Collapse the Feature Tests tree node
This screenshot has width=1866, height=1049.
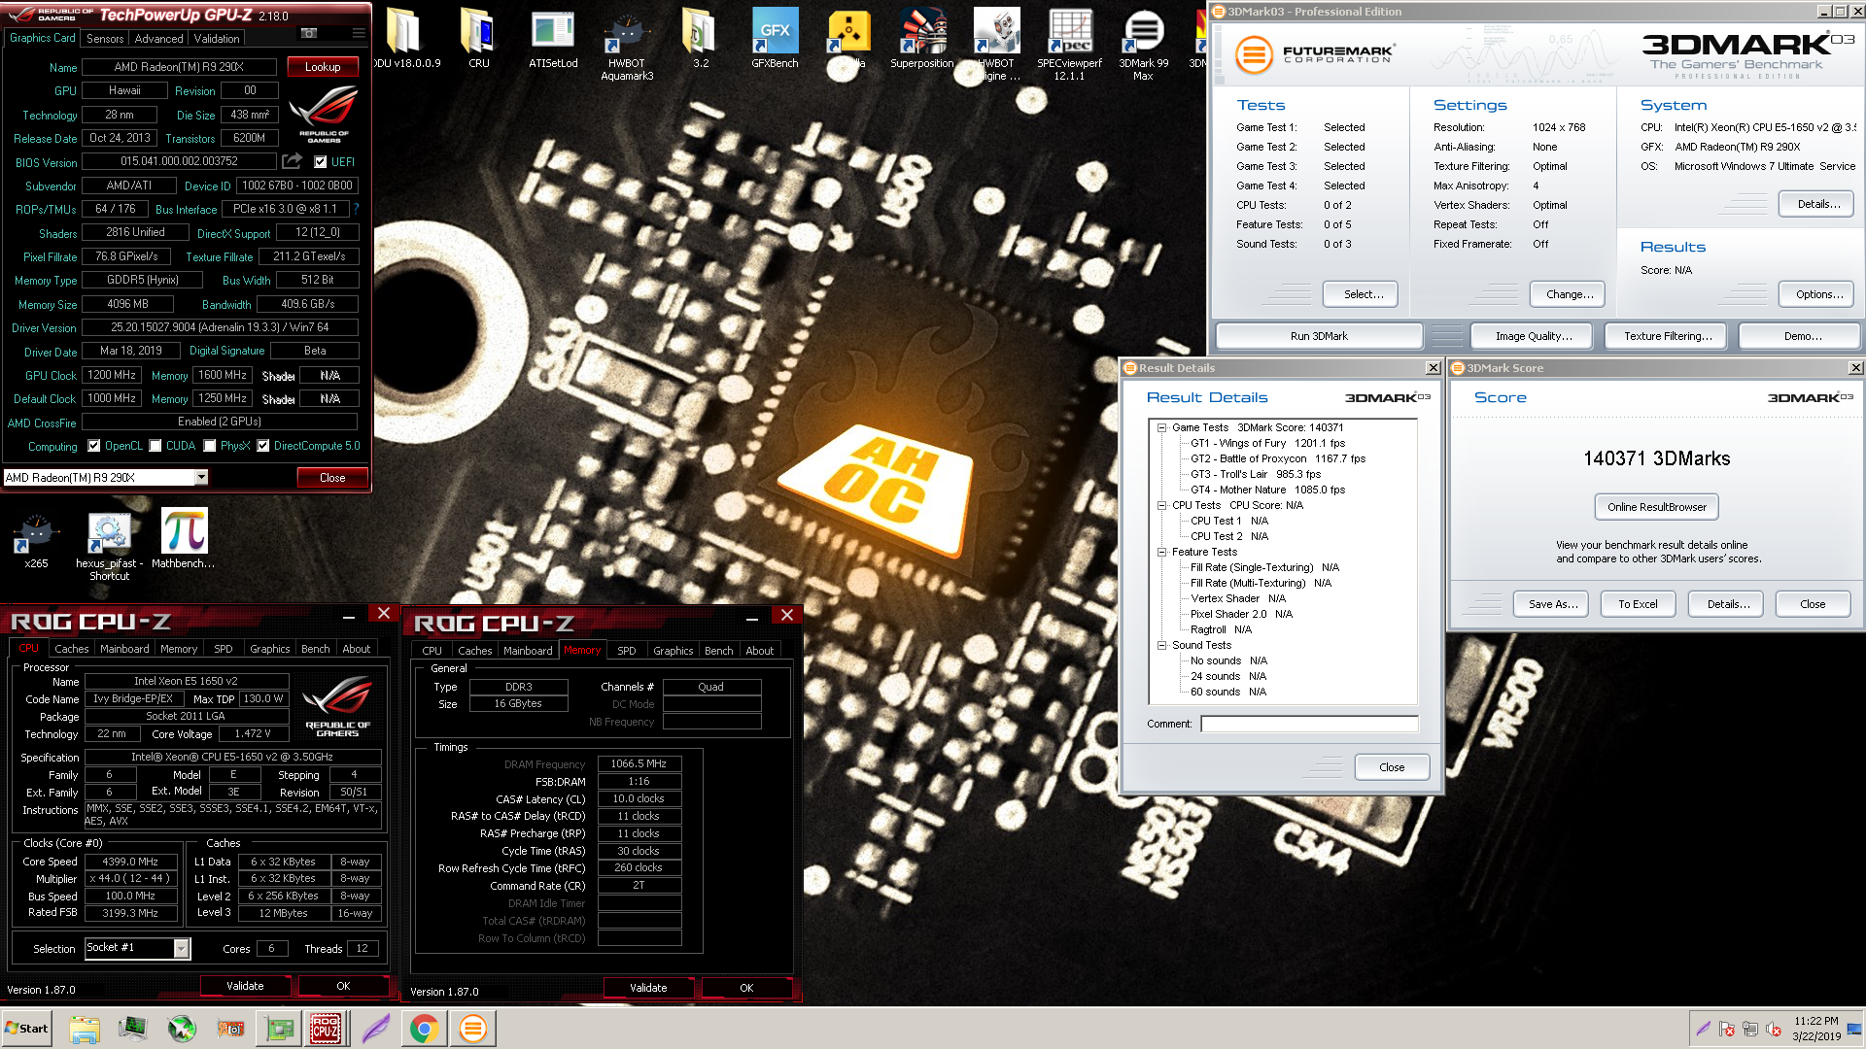pos(1161,552)
